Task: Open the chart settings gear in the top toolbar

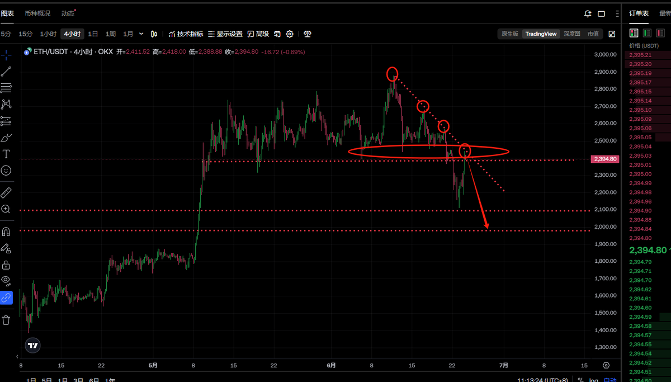Action: click(290, 34)
